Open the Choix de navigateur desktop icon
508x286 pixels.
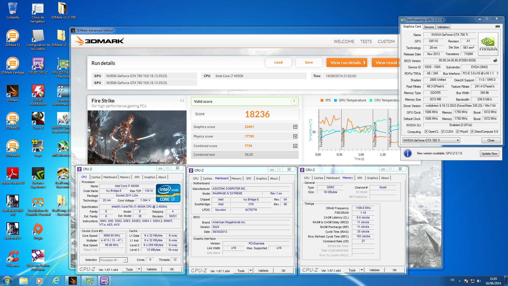pyautogui.click(x=38, y=13)
